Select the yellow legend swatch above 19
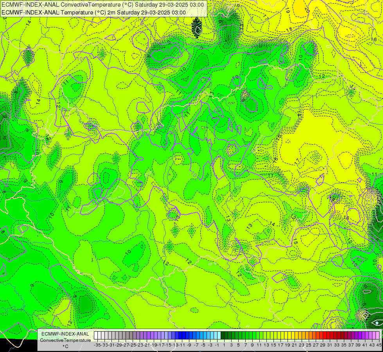 (286, 335)
